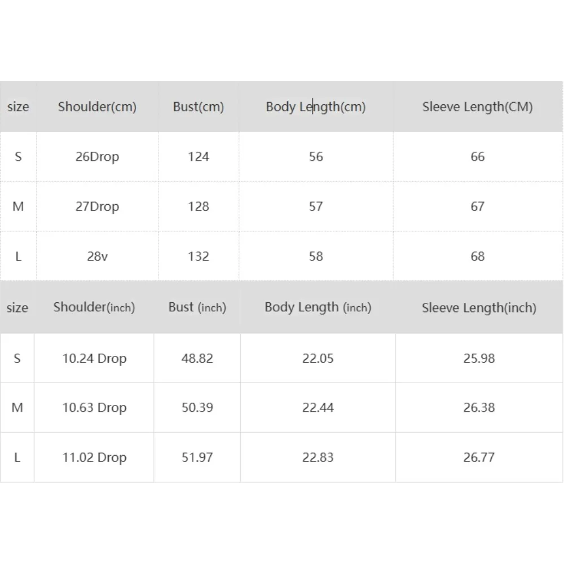Click the Body Length(cm) header cell
564x564 pixels.
click(316, 107)
